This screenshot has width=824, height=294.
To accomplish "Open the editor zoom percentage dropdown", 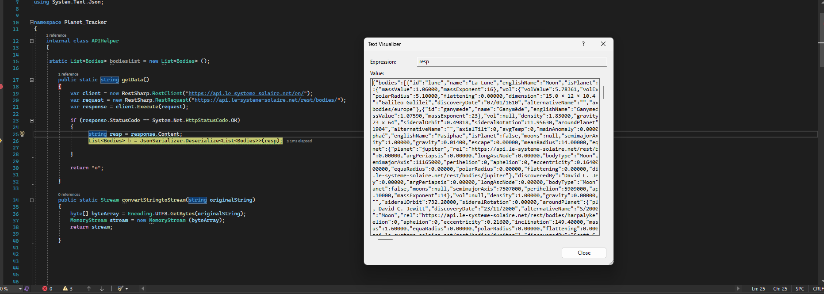I will tap(20, 289).
